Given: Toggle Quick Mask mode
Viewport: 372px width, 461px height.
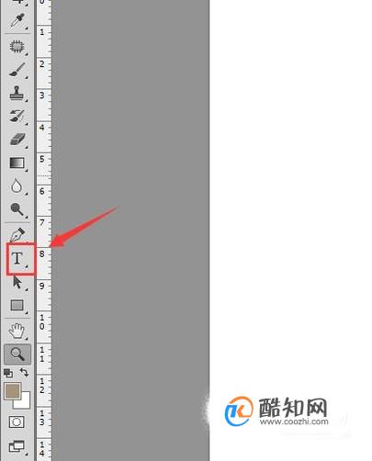Looking at the screenshot, I should pyautogui.click(x=17, y=422).
